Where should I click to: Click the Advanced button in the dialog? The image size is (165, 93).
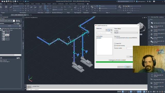(x=130, y=57)
